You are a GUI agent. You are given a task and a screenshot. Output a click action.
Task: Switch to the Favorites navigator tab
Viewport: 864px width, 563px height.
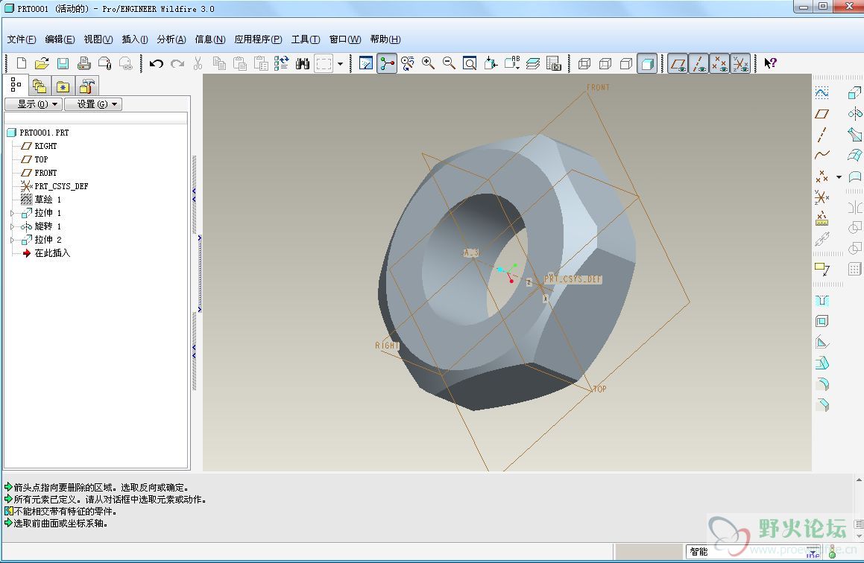(x=63, y=86)
